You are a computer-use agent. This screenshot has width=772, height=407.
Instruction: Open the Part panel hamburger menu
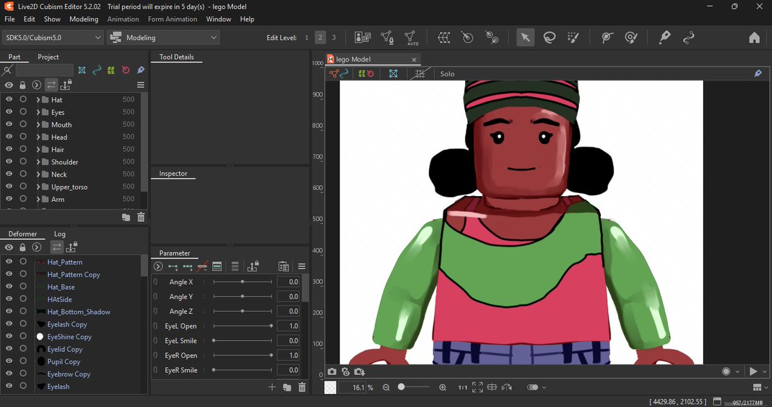point(140,85)
